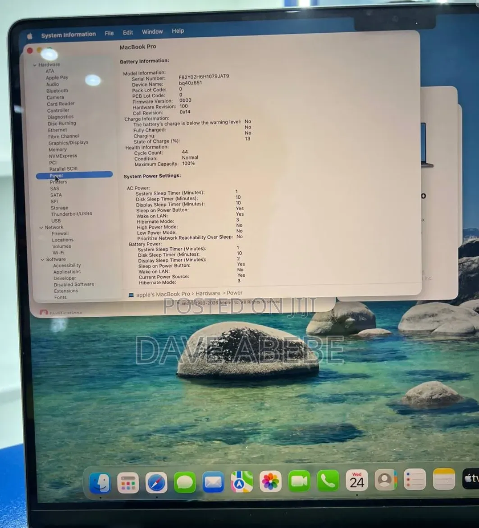Open Mail app in the dock
The height and width of the screenshot is (528, 479).
pyautogui.click(x=213, y=482)
